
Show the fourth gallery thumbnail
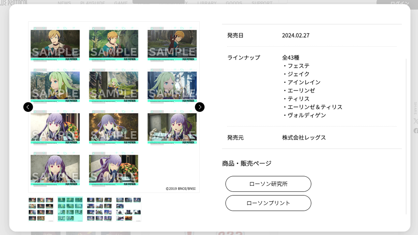click(x=129, y=209)
